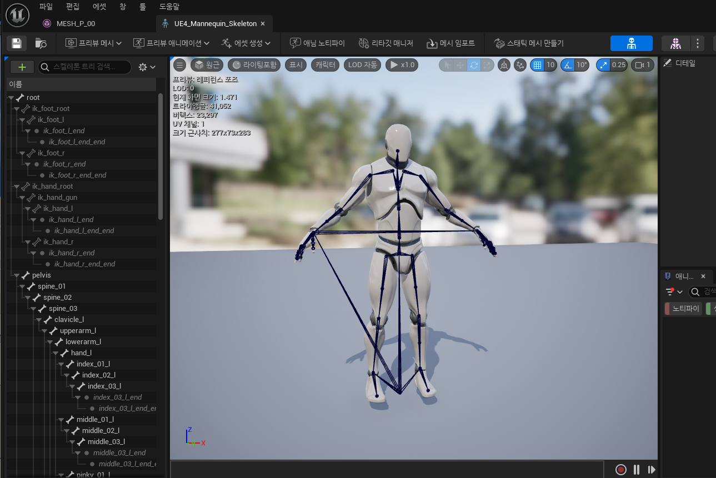This screenshot has height=478, width=716.
Task: Open skeleton tree settings gear dropdown
Action: tap(147, 67)
